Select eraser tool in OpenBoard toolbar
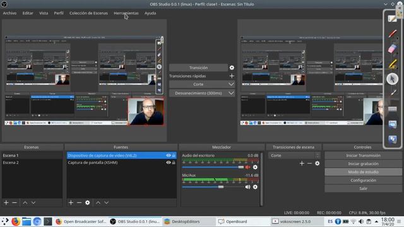Image resolution: width=404 pixels, height=227 pixels. (x=393, y=49)
